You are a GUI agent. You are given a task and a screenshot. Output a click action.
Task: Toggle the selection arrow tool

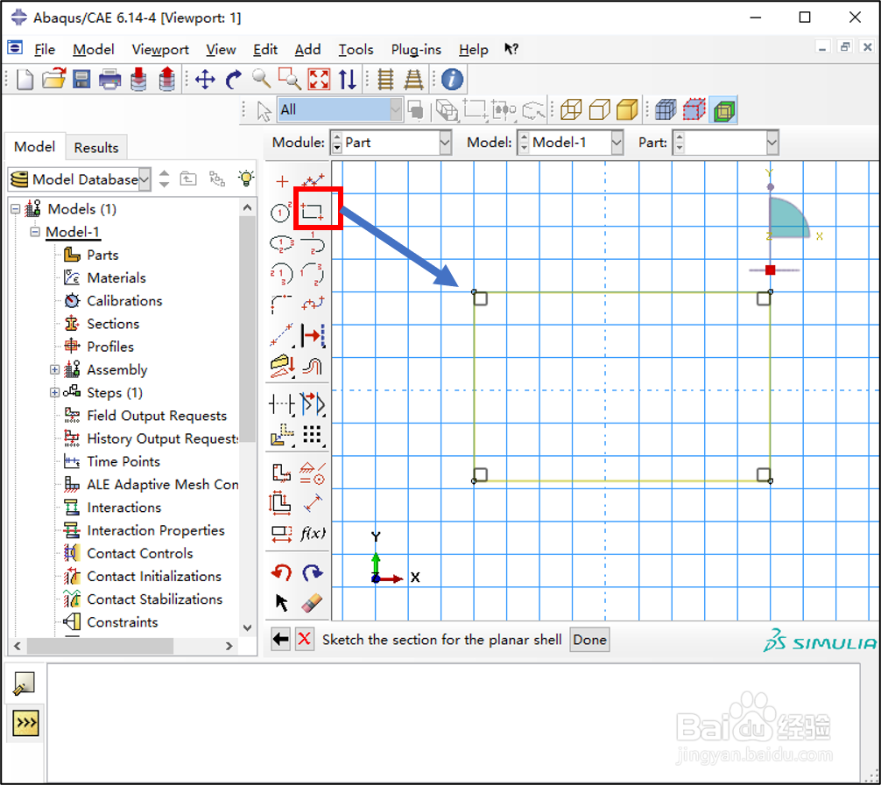click(264, 110)
